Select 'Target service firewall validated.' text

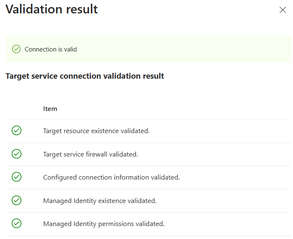click(x=91, y=154)
